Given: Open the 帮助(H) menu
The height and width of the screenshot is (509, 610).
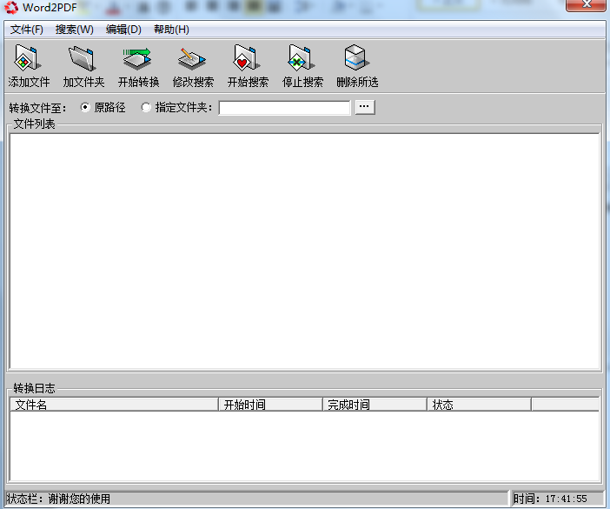Looking at the screenshot, I should [171, 30].
